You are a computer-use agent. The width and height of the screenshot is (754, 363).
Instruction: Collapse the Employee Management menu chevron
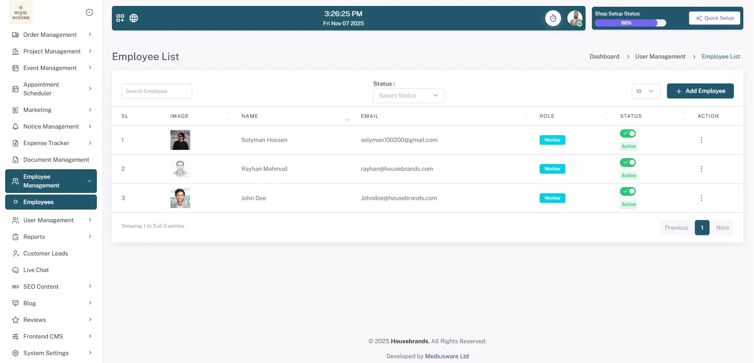(x=89, y=181)
